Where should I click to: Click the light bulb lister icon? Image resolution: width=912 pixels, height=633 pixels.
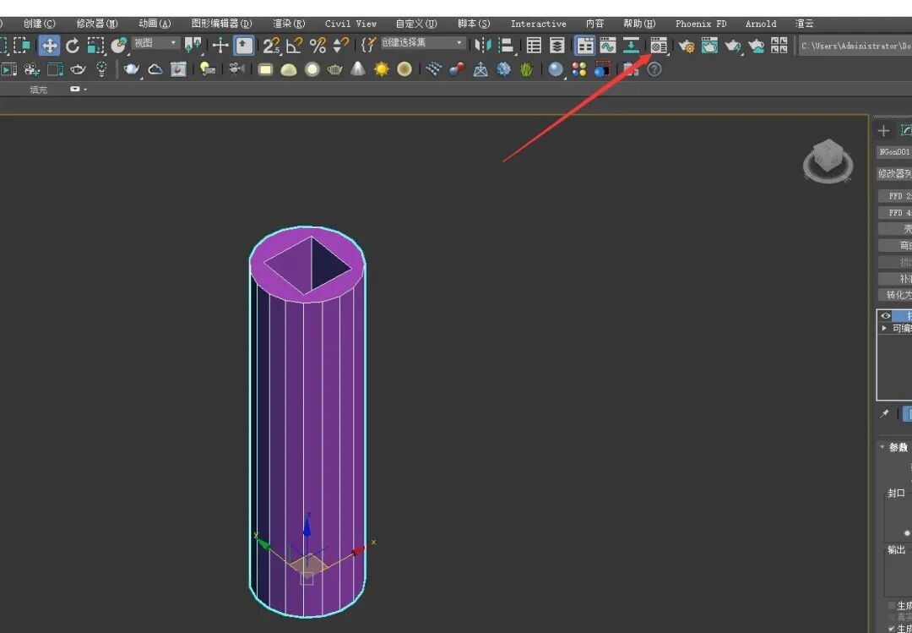click(208, 70)
